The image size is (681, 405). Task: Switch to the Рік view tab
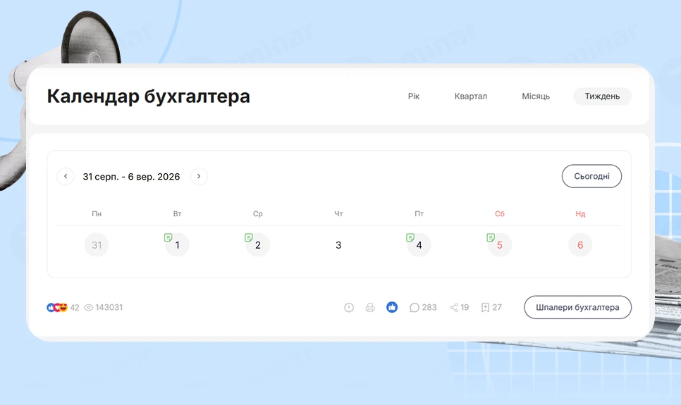pyautogui.click(x=413, y=96)
